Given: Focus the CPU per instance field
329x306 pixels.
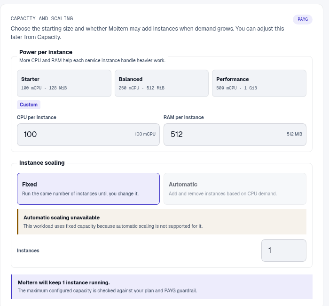Looking at the screenshot, I should pos(88,135).
